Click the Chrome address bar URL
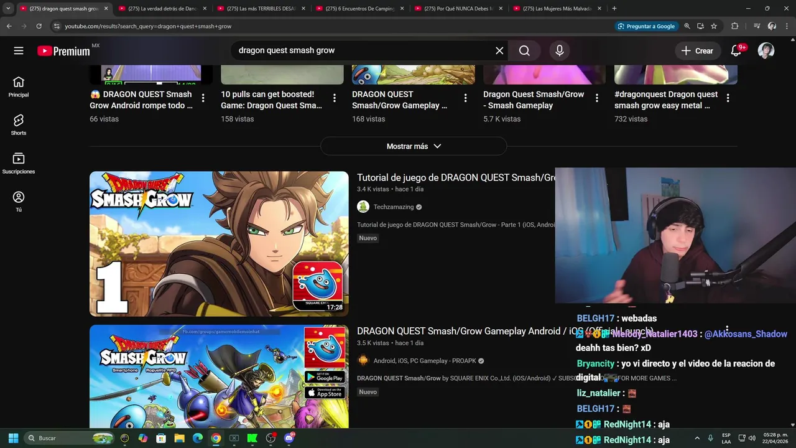 coord(148,26)
